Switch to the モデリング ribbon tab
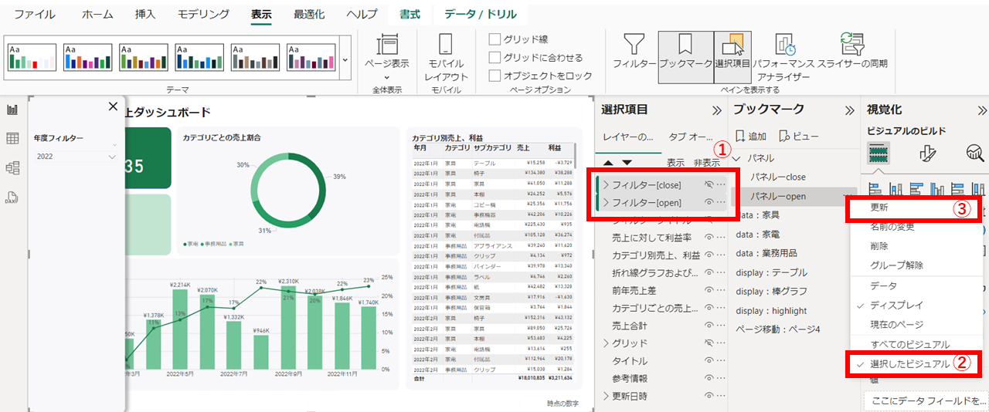Image resolution: width=989 pixels, height=412 pixels. (x=203, y=15)
